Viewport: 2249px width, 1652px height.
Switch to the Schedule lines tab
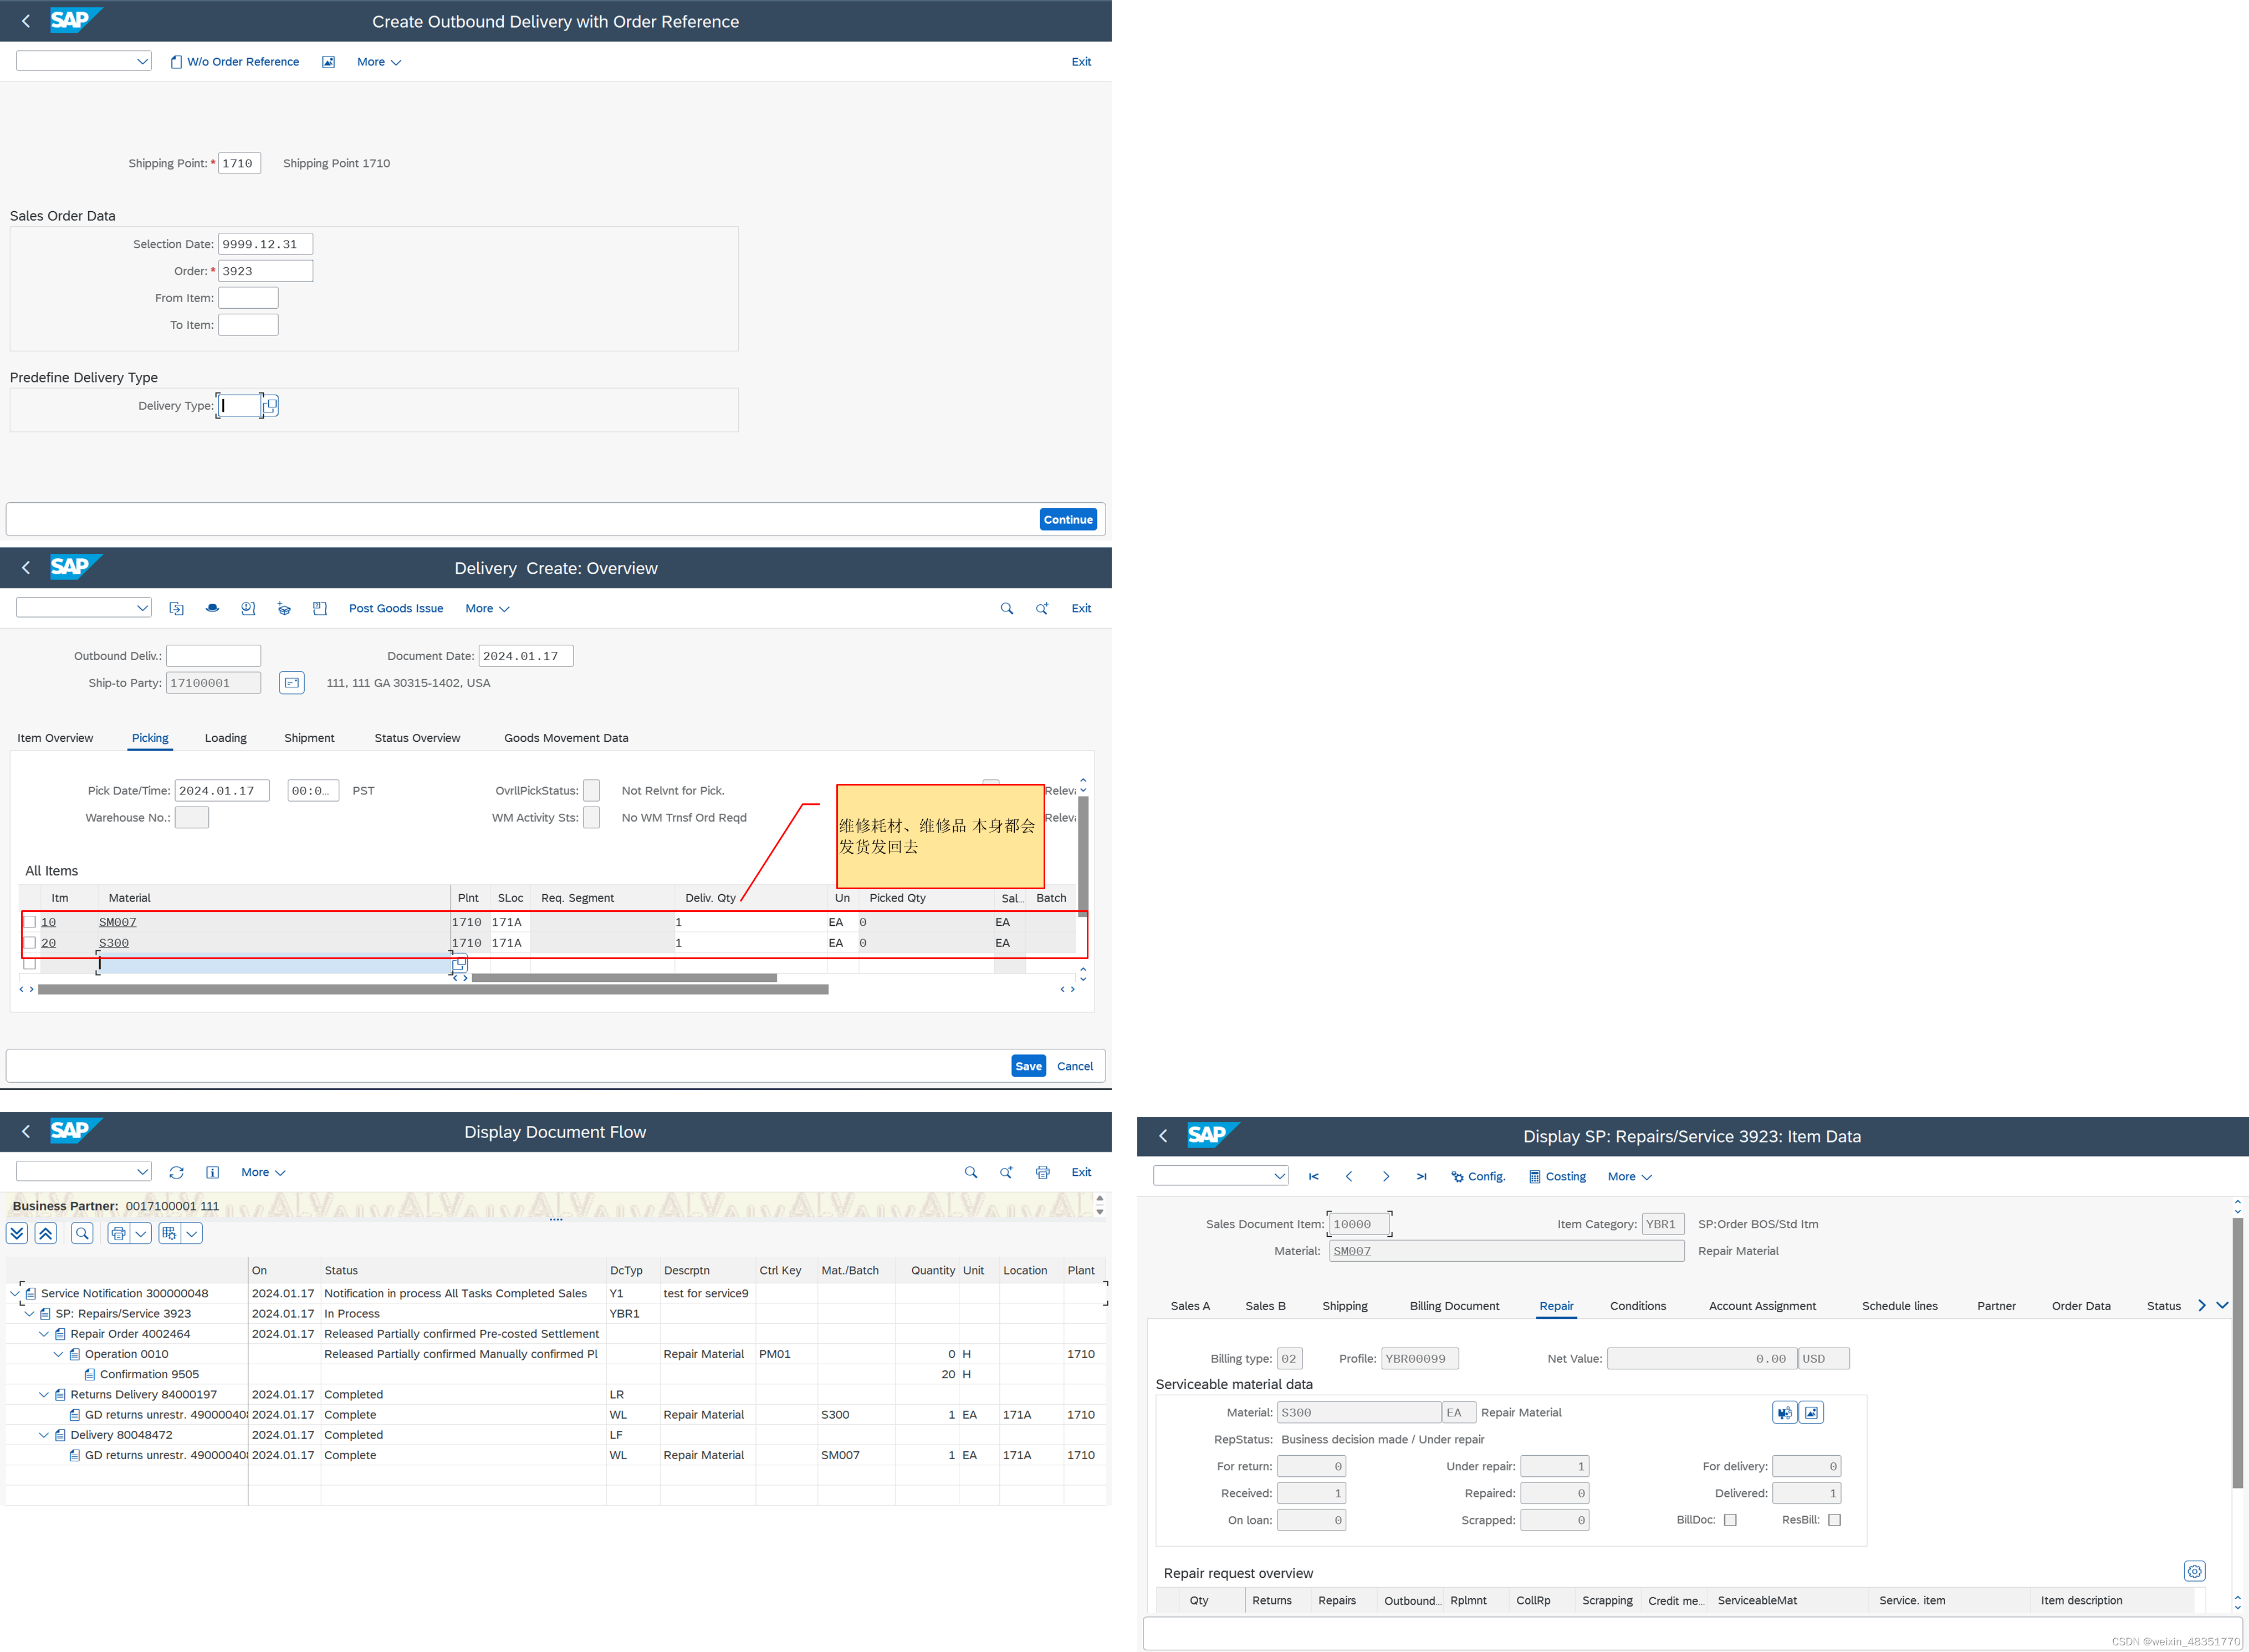(1899, 1306)
